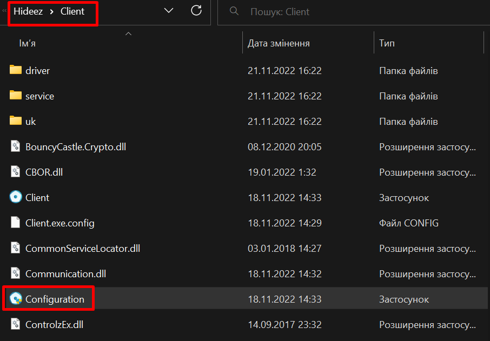Click the double chevron before the address bar
The image size is (490, 341).
(5, 10)
